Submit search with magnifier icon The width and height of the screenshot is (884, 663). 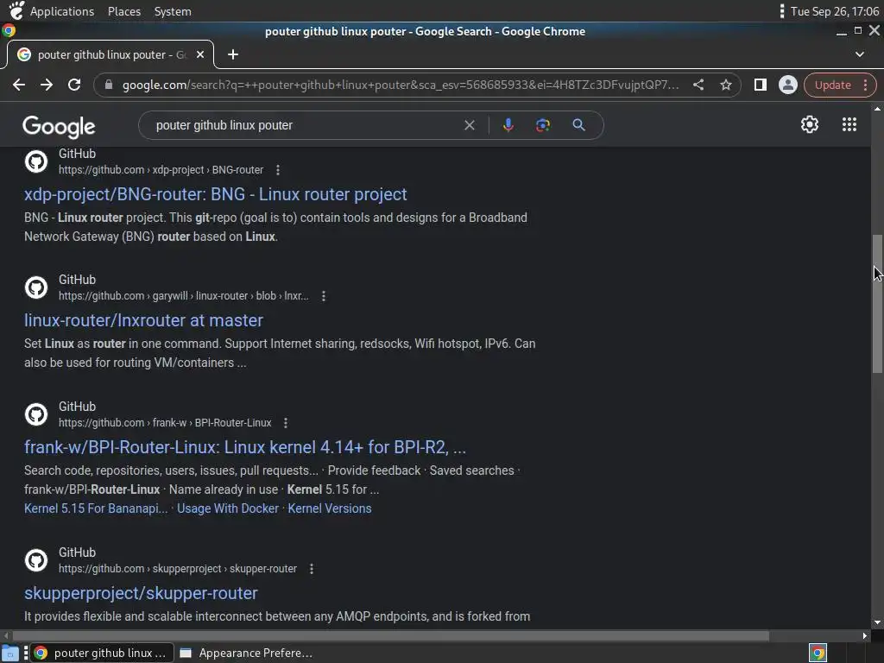578,125
